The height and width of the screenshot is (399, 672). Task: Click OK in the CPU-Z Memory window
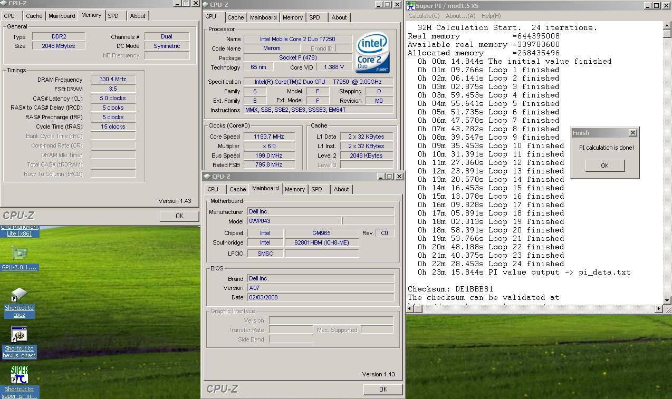[179, 216]
